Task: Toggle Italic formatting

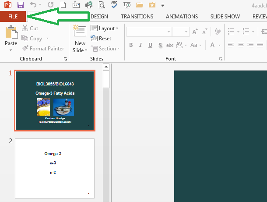Action: [x=141, y=46]
